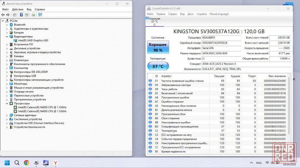Click the blue status orb for attribute C2 Температура
300x168 pixels.
150,131
